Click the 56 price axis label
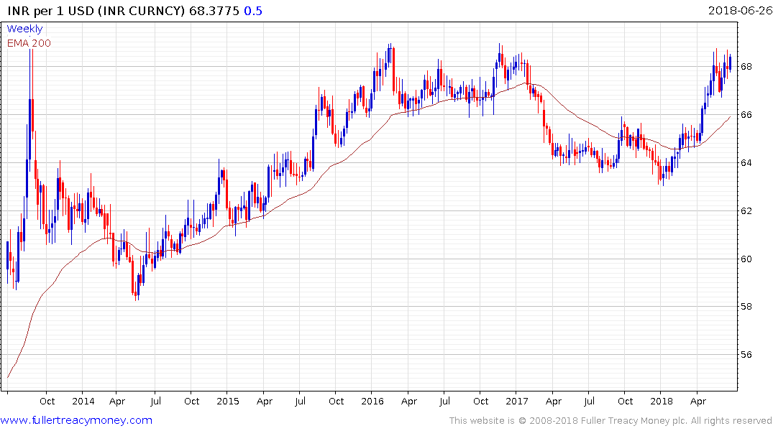The width and height of the screenshot is (773, 431). point(746,355)
